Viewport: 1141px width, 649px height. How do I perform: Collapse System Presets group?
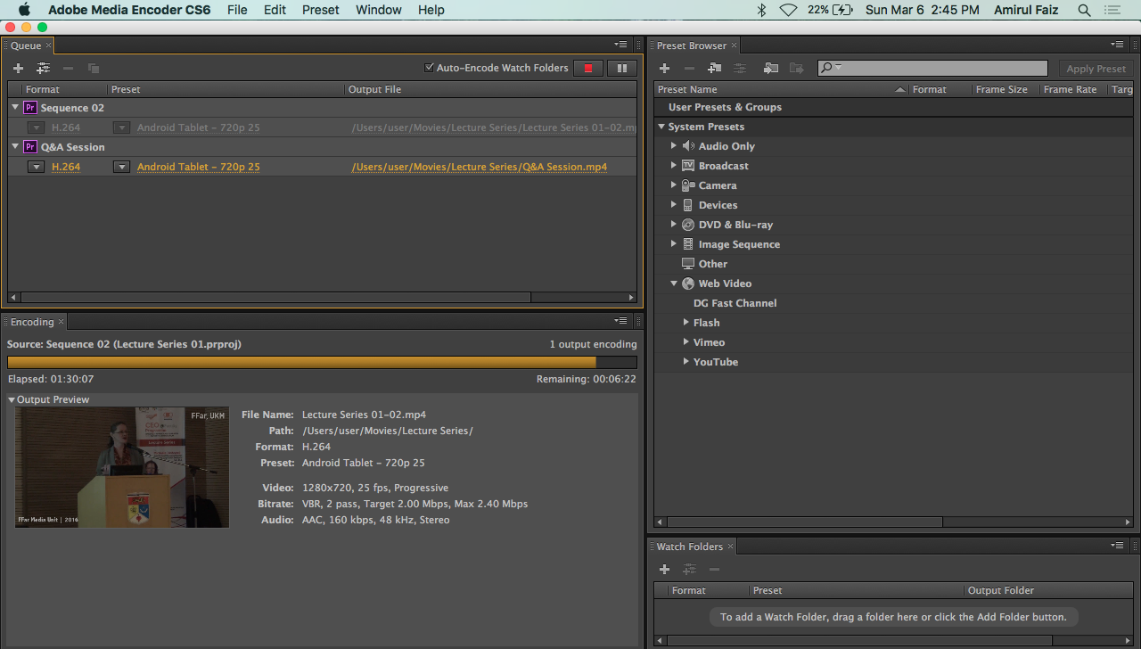click(661, 127)
